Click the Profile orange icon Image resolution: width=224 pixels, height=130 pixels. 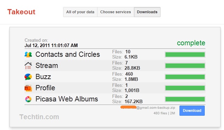click(28, 88)
